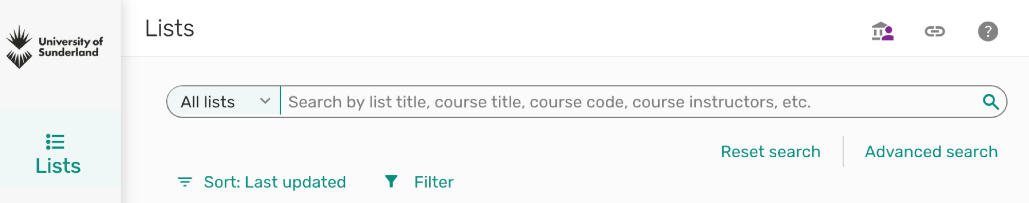Image resolution: width=1029 pixels, height=203 pixels.
Task: Click the Lists page heading
Action: [x=169, y=28]
